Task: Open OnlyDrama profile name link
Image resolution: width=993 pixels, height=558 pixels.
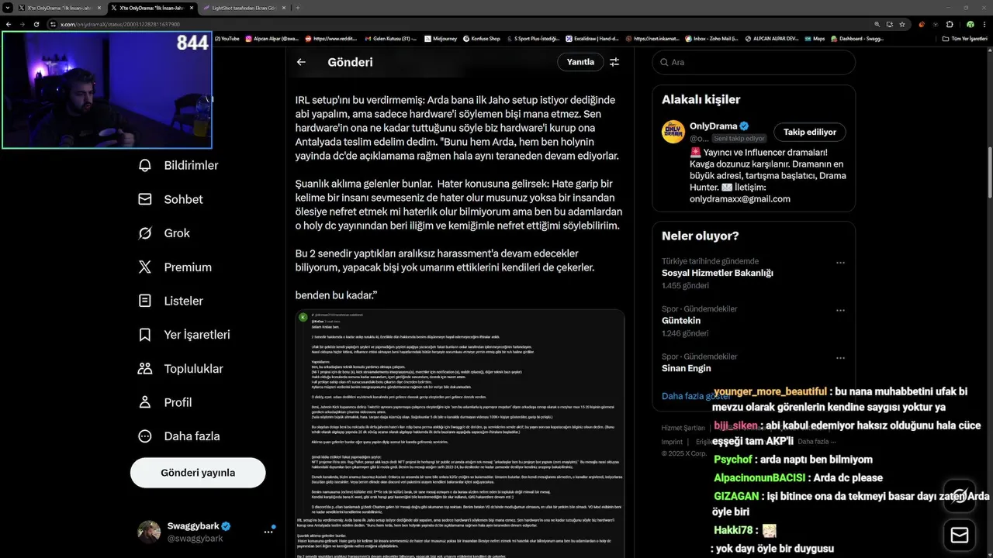Action: 713,126
